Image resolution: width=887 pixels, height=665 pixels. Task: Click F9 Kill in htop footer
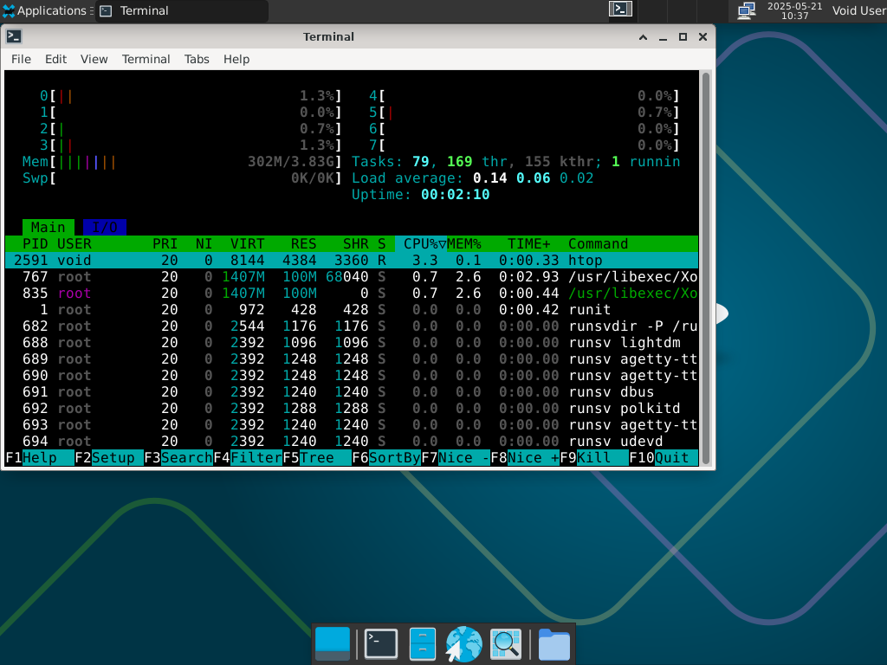[594, 457]
